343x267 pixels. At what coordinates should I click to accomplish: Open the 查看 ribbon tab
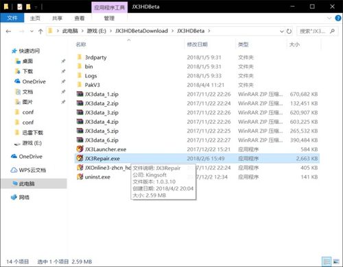point(80,18)
